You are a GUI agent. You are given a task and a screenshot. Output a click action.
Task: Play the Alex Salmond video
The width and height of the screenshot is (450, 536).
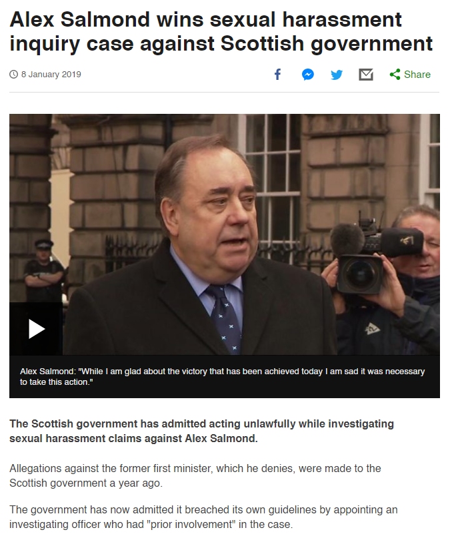point(36,329)
